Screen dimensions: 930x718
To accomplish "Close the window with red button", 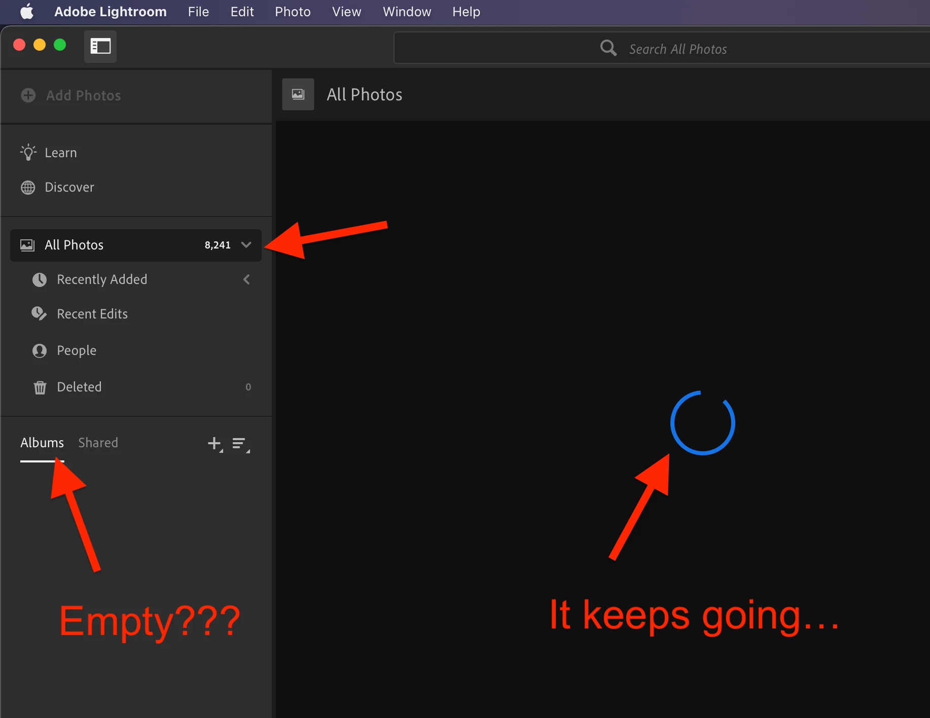I will [x=19, y=45].
